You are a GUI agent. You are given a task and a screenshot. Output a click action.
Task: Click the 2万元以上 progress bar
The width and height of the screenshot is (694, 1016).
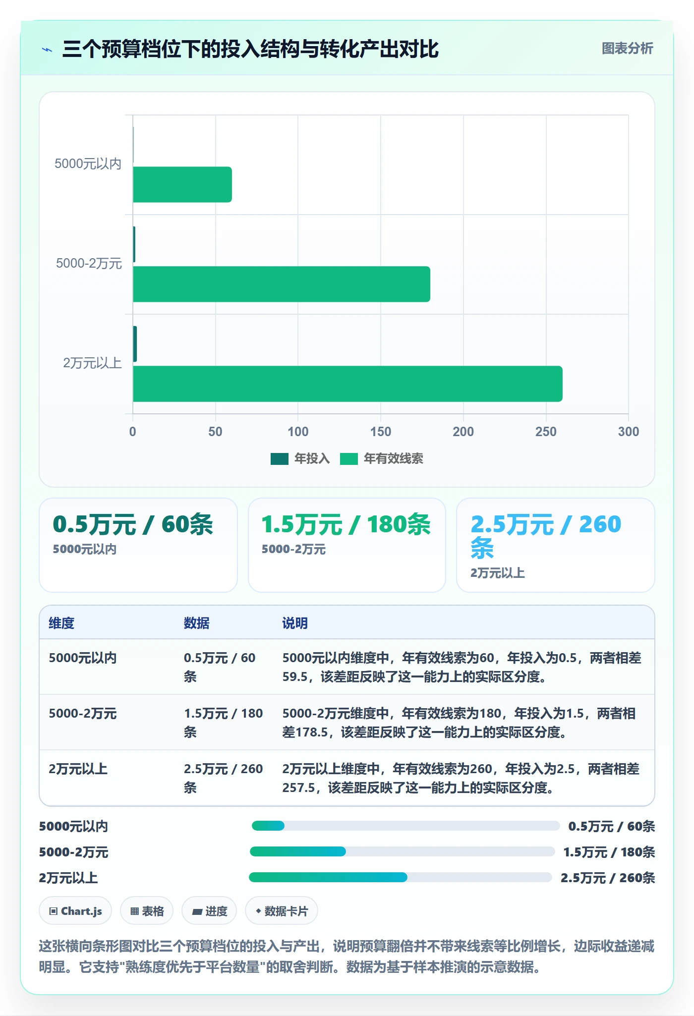coord(401,877)
